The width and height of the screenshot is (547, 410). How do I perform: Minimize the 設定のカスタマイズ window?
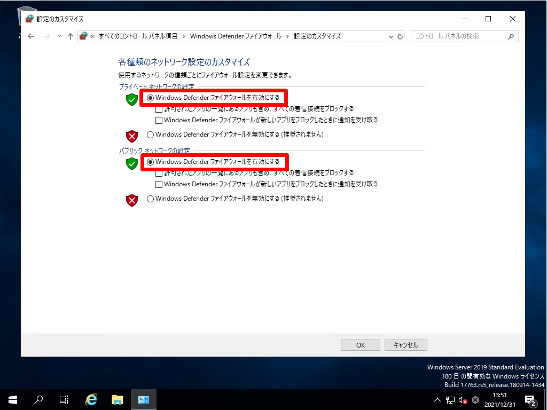(464, 19)
